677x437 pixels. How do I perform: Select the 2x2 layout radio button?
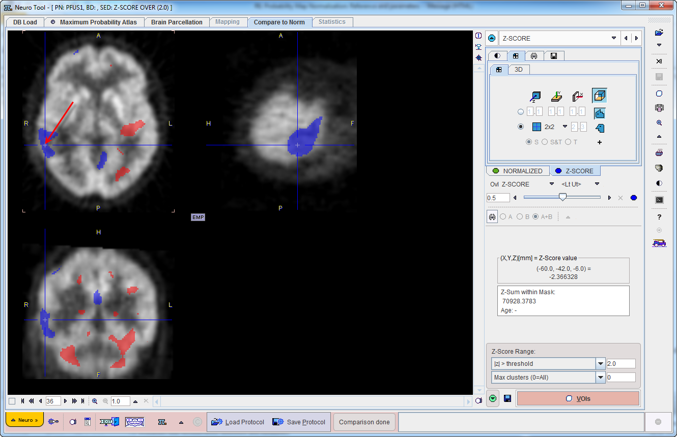click(520, 127)
